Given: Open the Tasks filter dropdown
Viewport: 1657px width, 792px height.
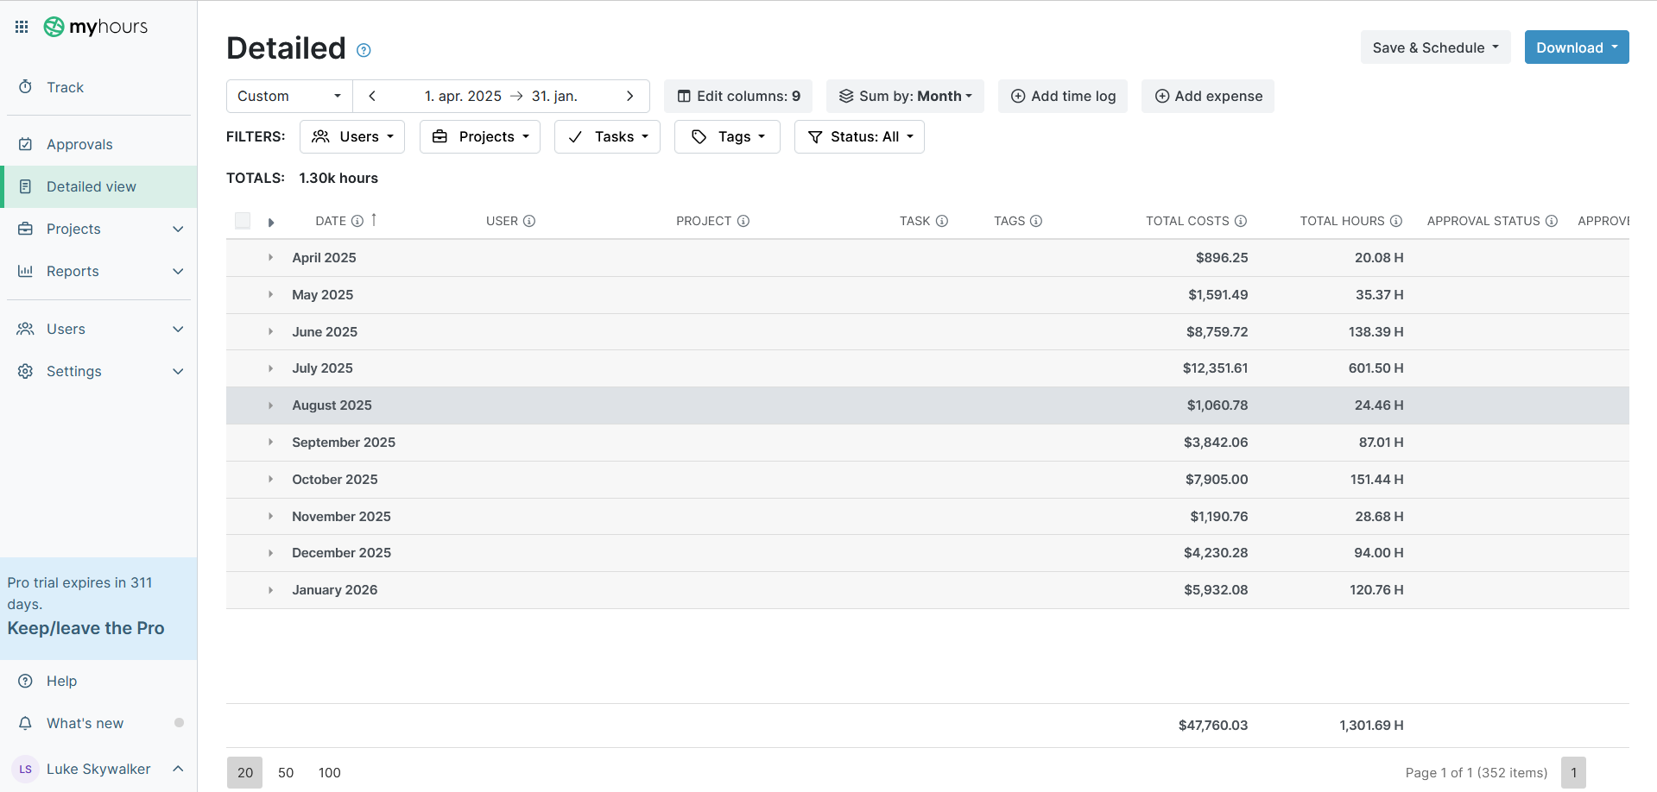Looking at the screenshot, I should coord(607,136).
